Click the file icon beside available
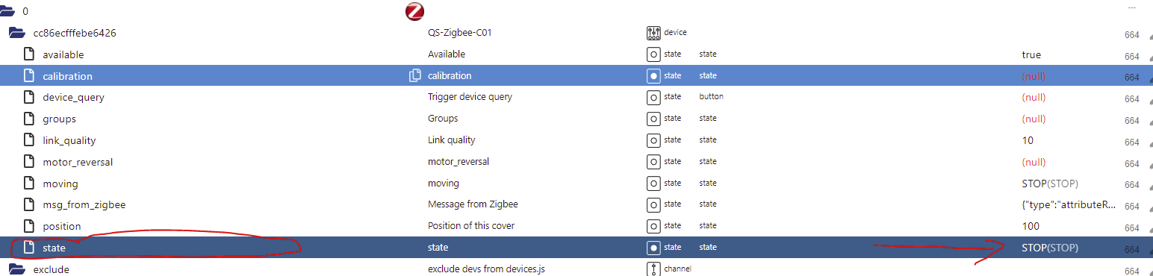This screenshot has width=1153, height=276. pos(29,54)
